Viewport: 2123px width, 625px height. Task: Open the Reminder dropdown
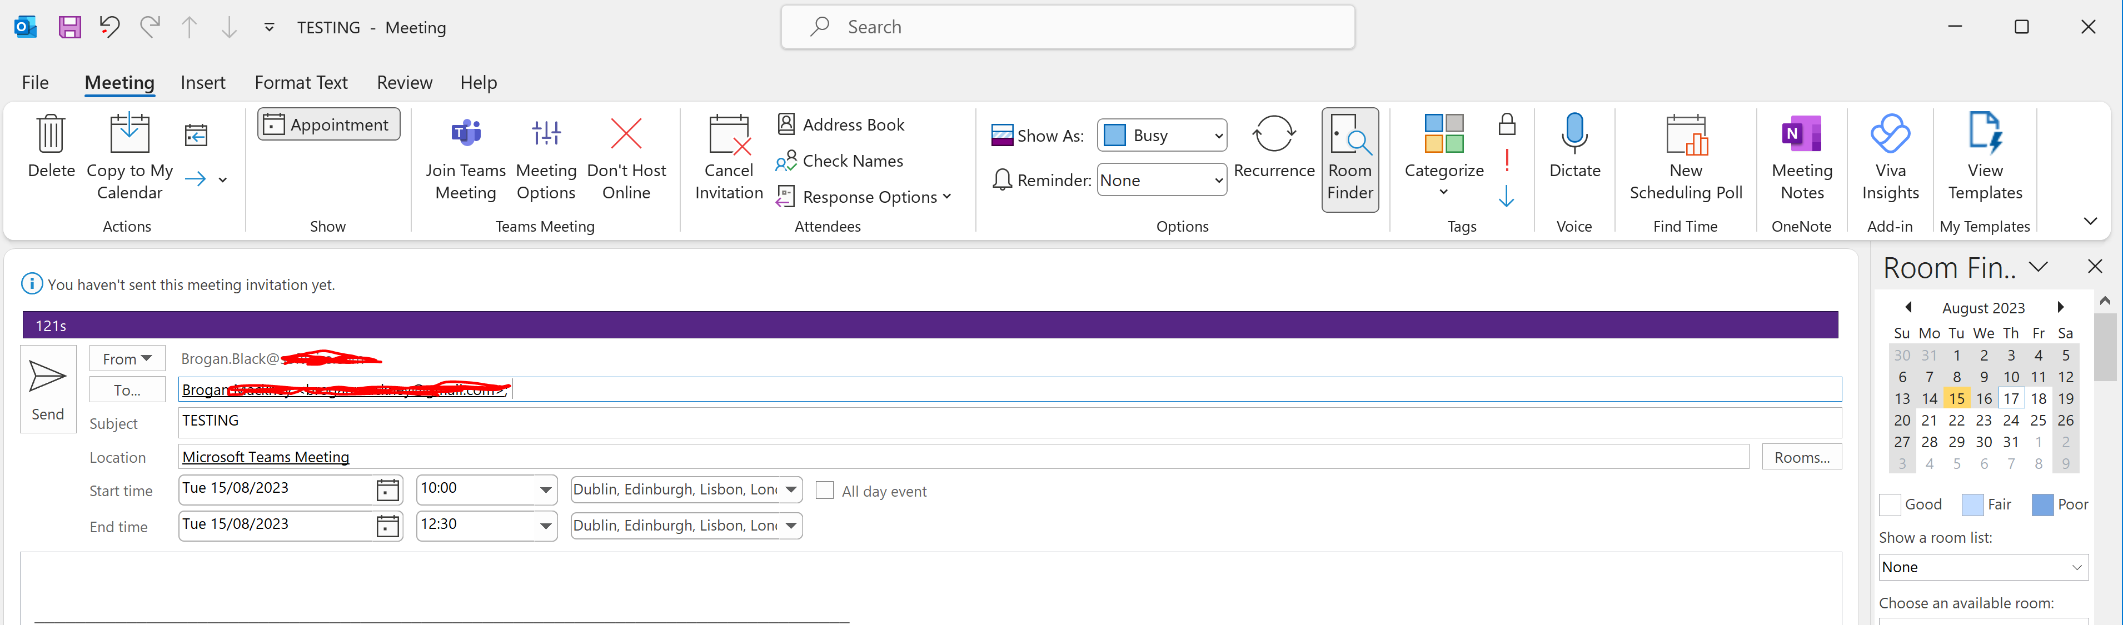click(x=1218, y=181)
